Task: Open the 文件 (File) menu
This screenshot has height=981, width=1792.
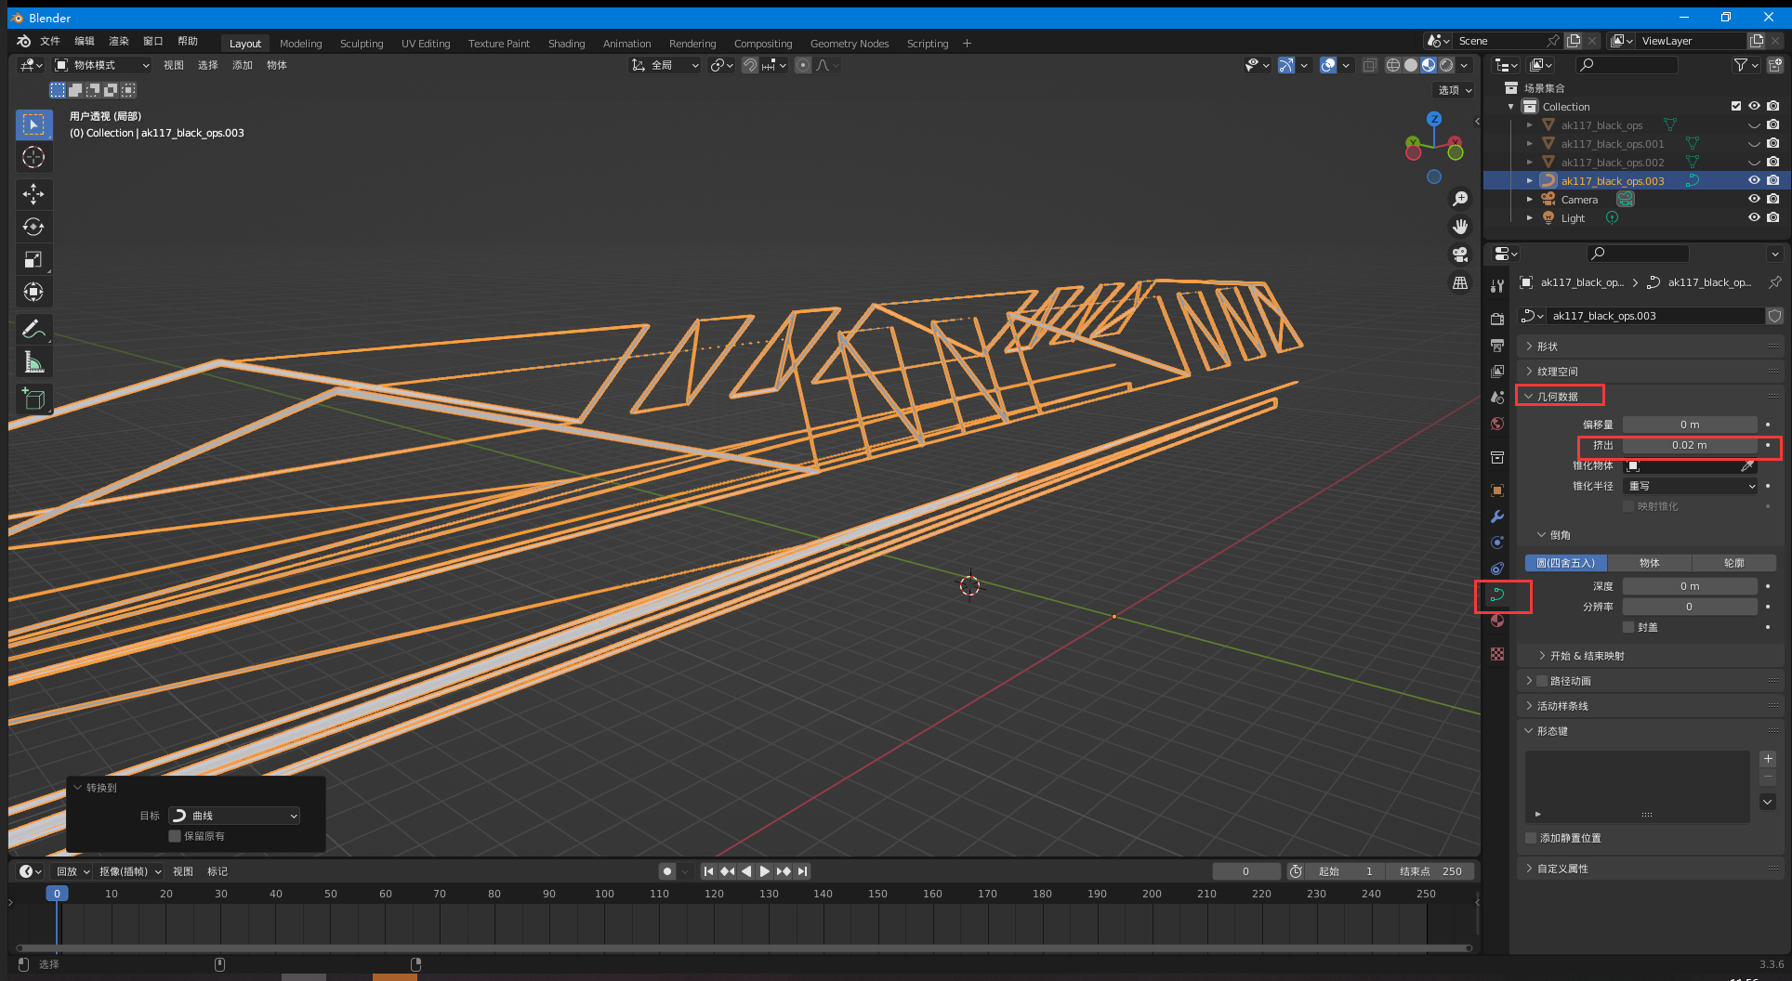Action: point(50,41)
